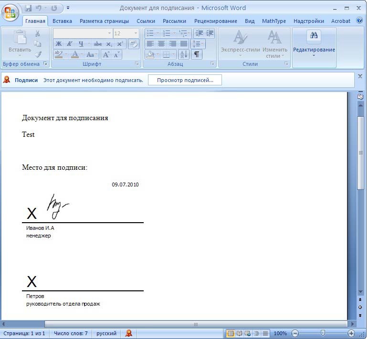The width and height of the screenshot is (369, 339).
Task: Toggle italic К formatting
Action: pyautogui.click(x=69, y=44)
